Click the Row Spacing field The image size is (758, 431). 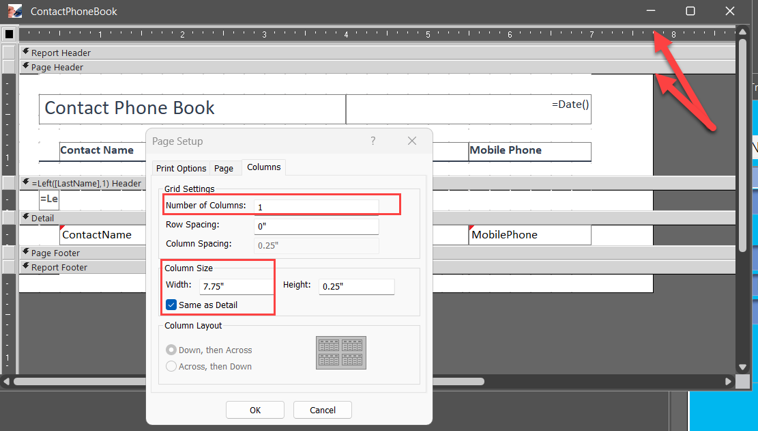[x=316, y=226]
